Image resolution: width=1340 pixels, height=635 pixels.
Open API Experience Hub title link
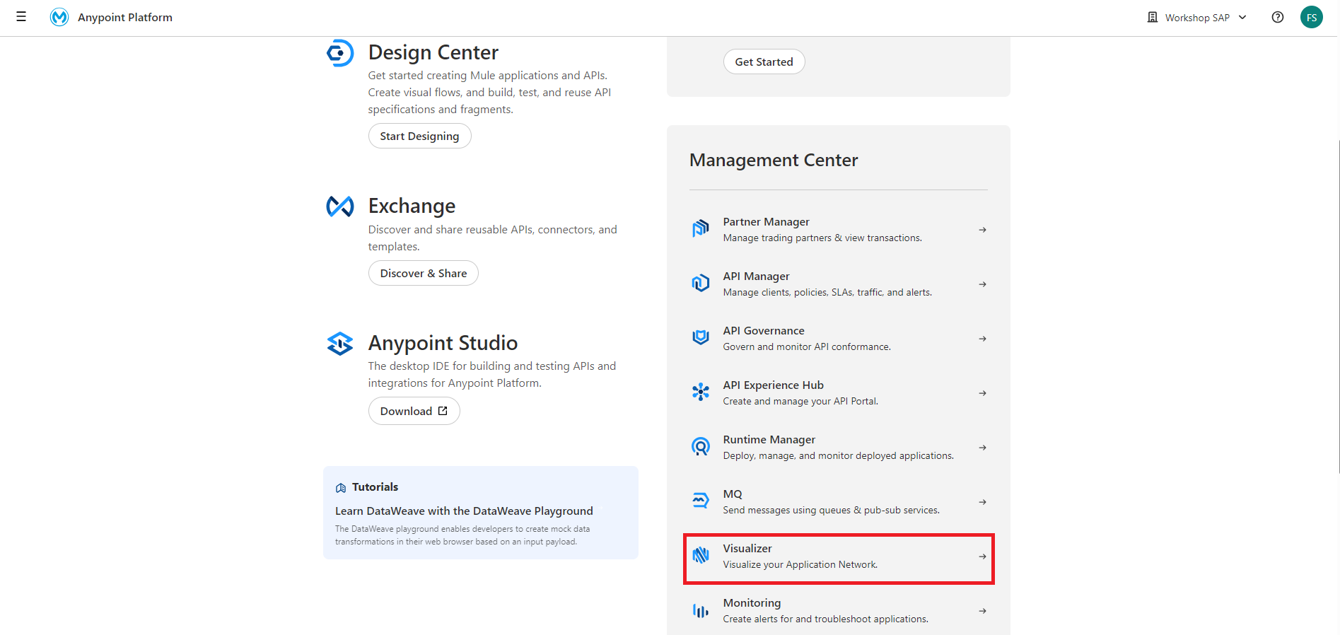pyautogui.click(x=773, y=385)
